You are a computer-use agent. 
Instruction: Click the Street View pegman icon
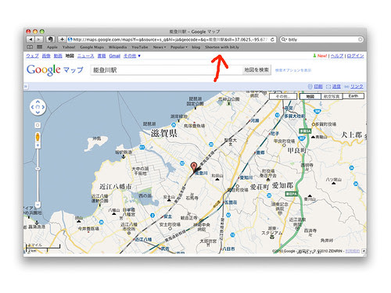click(38, 137)
